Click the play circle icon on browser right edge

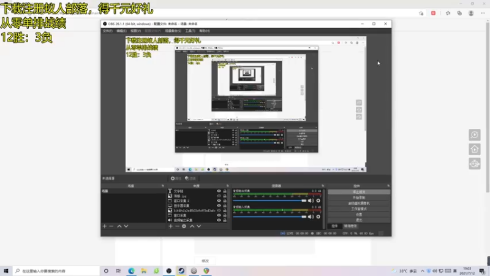pyautogui.click(x=474, y=135)
